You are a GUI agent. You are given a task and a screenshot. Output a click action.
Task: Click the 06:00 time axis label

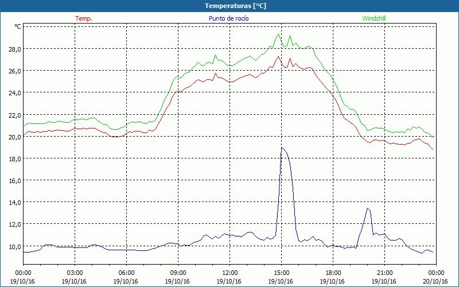pyautogui.click(x=126, y=273)
